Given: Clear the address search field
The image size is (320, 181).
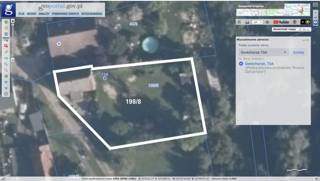Looking at the screenshot, I should (x=285, y=52).
